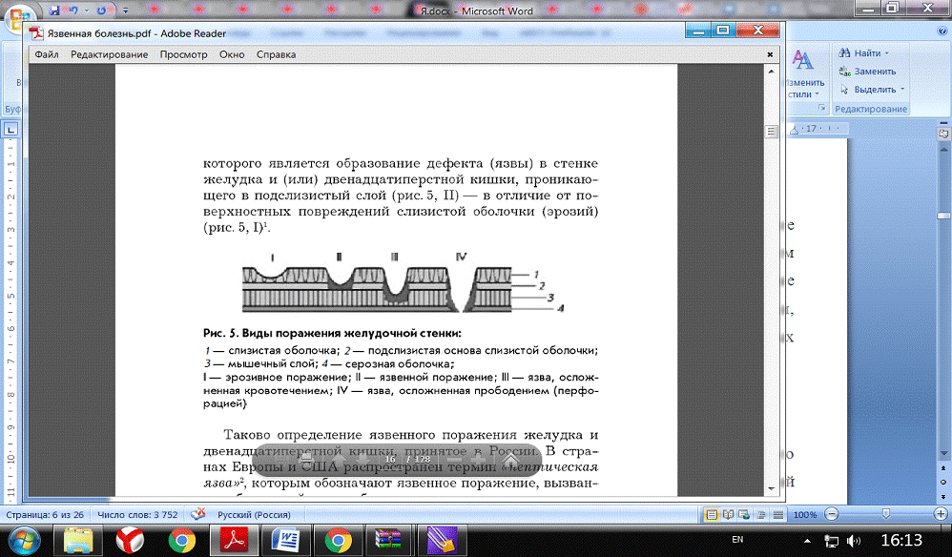Expand the Найти dropdown arrow
The height and width of the screenshot is (557, 952).
886,53
